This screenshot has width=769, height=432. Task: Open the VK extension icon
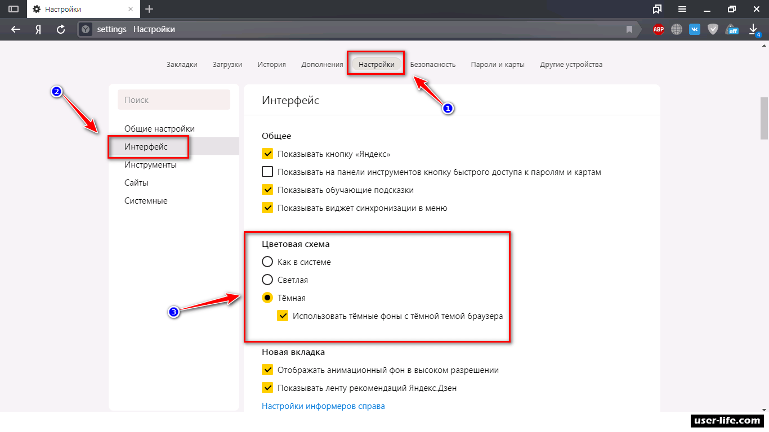click(x=695, y=29)
